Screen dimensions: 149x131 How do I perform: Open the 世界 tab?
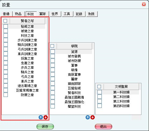[x=55, y=14]
